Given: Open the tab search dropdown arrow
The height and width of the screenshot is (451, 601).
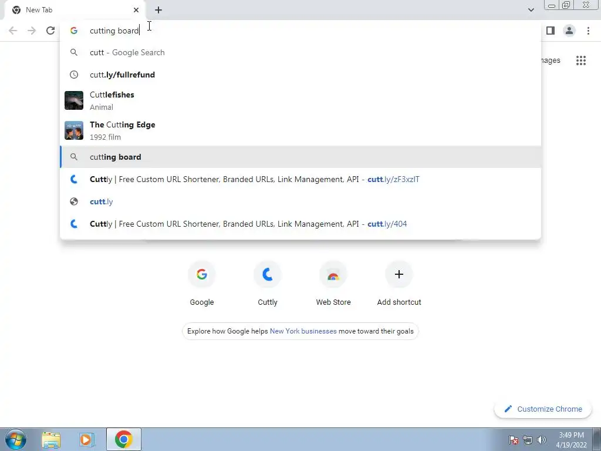Looking at the screenshot, I should click(x=531, y=10).
